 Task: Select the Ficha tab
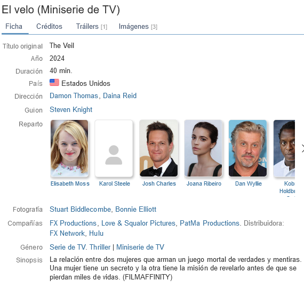pyautogui.click(x=14, y=26)
